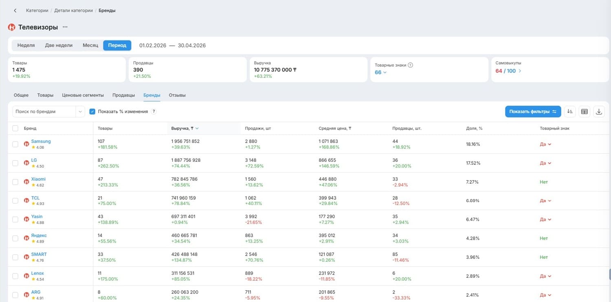Viewport: 611px width, 302px height.
Task: Open the Ценовые сегменты tab
Action: coord(83,95)
